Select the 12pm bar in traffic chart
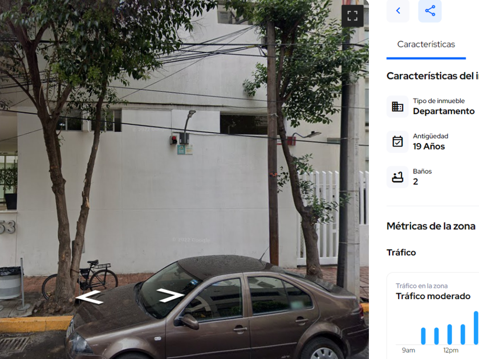 [x=450, y=334]
